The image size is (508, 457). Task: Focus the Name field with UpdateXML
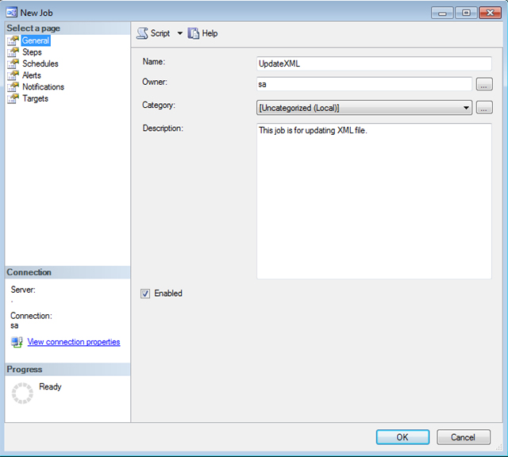[x=374, y=63]
